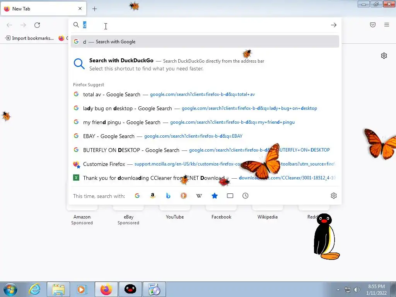This screenshot has height=297, width=396.
Task: Open 'my friend pingu' history suggestion
Action: pos(205,122)
